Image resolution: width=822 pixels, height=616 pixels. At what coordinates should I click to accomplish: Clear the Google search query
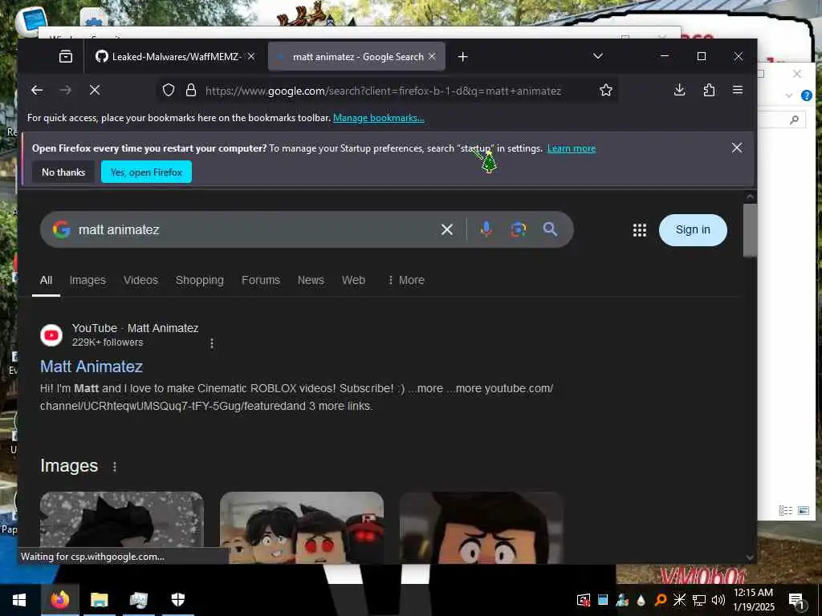pos(446,229)
